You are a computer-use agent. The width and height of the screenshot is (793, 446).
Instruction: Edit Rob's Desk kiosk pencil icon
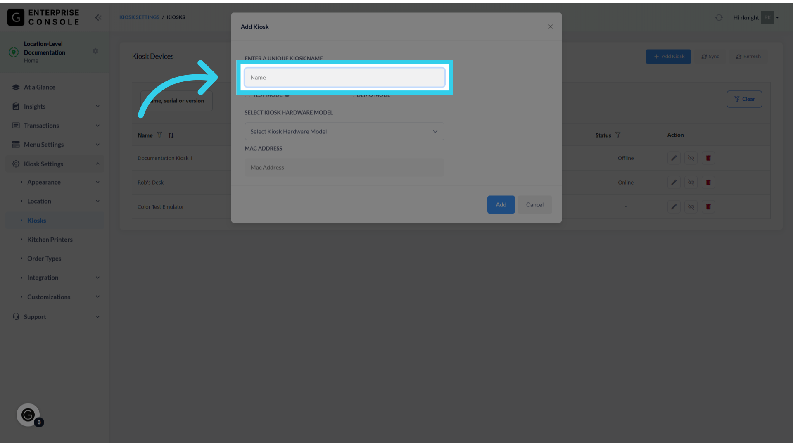674,183
